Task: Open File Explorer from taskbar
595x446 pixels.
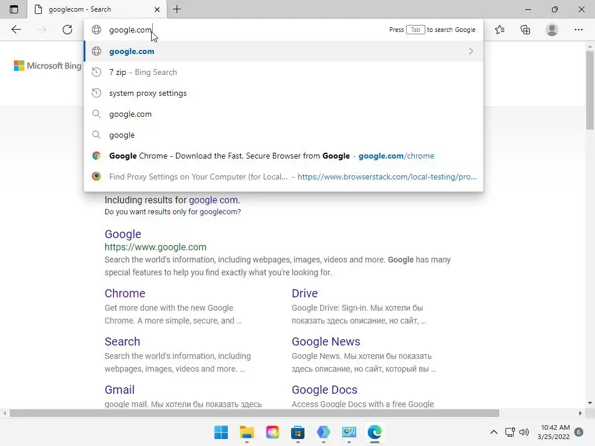Action: click(246, 432)
